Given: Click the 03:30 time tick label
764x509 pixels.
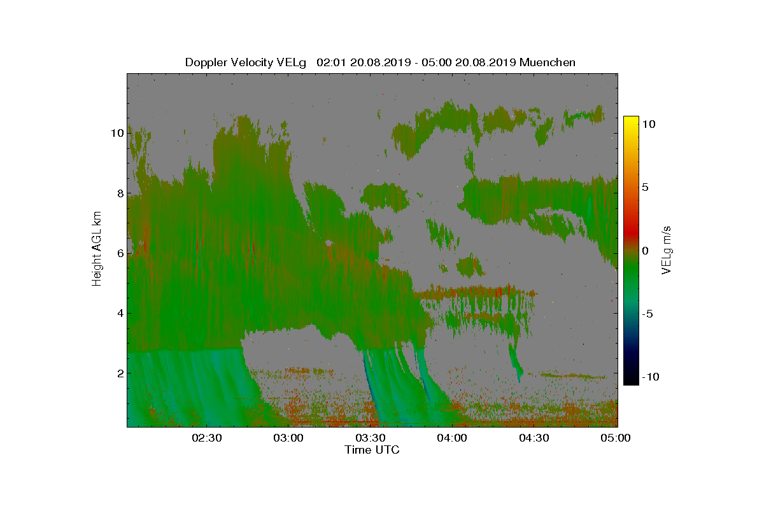Looking at the screenshot, I should (x=371, y=438).
